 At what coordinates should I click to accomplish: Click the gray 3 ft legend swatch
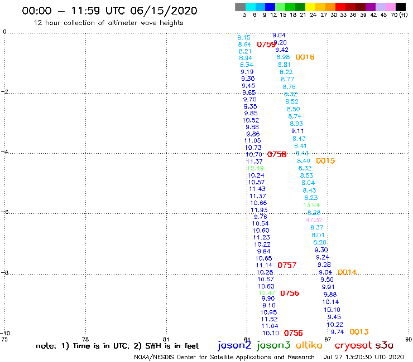click(241, 7)
